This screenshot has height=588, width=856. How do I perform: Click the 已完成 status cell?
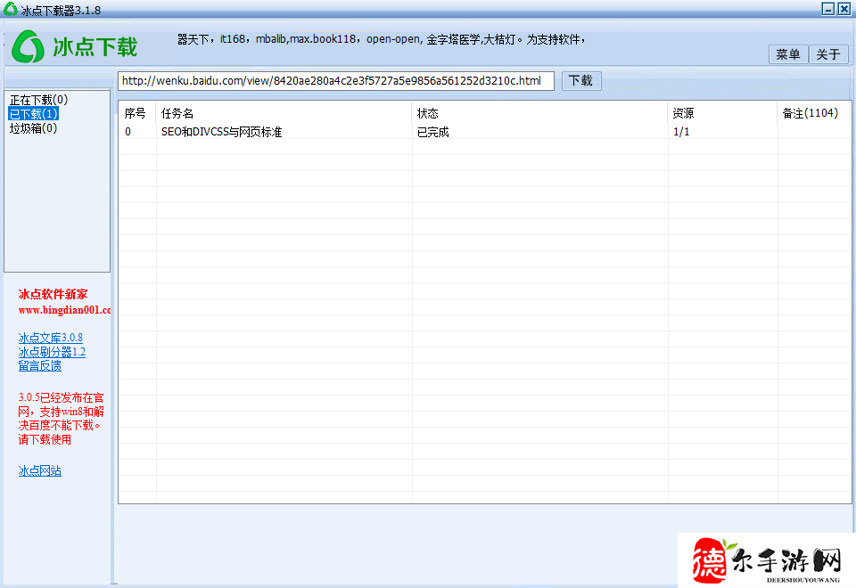pos(433,132)
